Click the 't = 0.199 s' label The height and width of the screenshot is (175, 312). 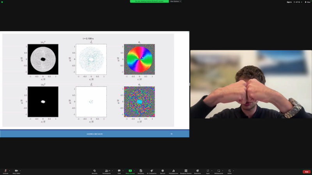click(88, 38)
